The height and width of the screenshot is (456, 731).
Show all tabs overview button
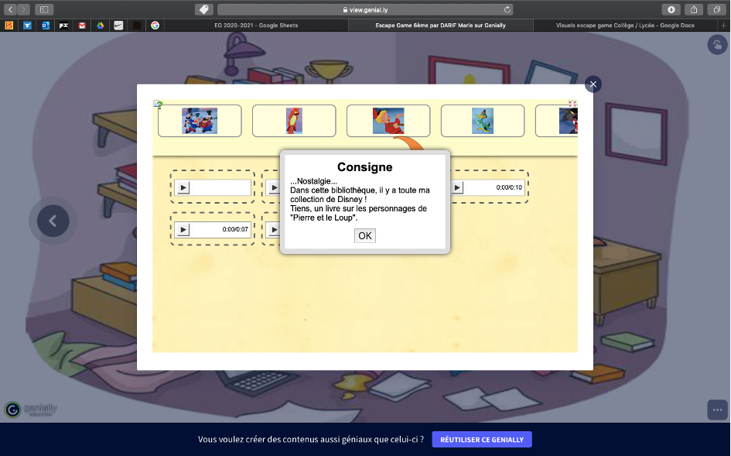point(716,9)
